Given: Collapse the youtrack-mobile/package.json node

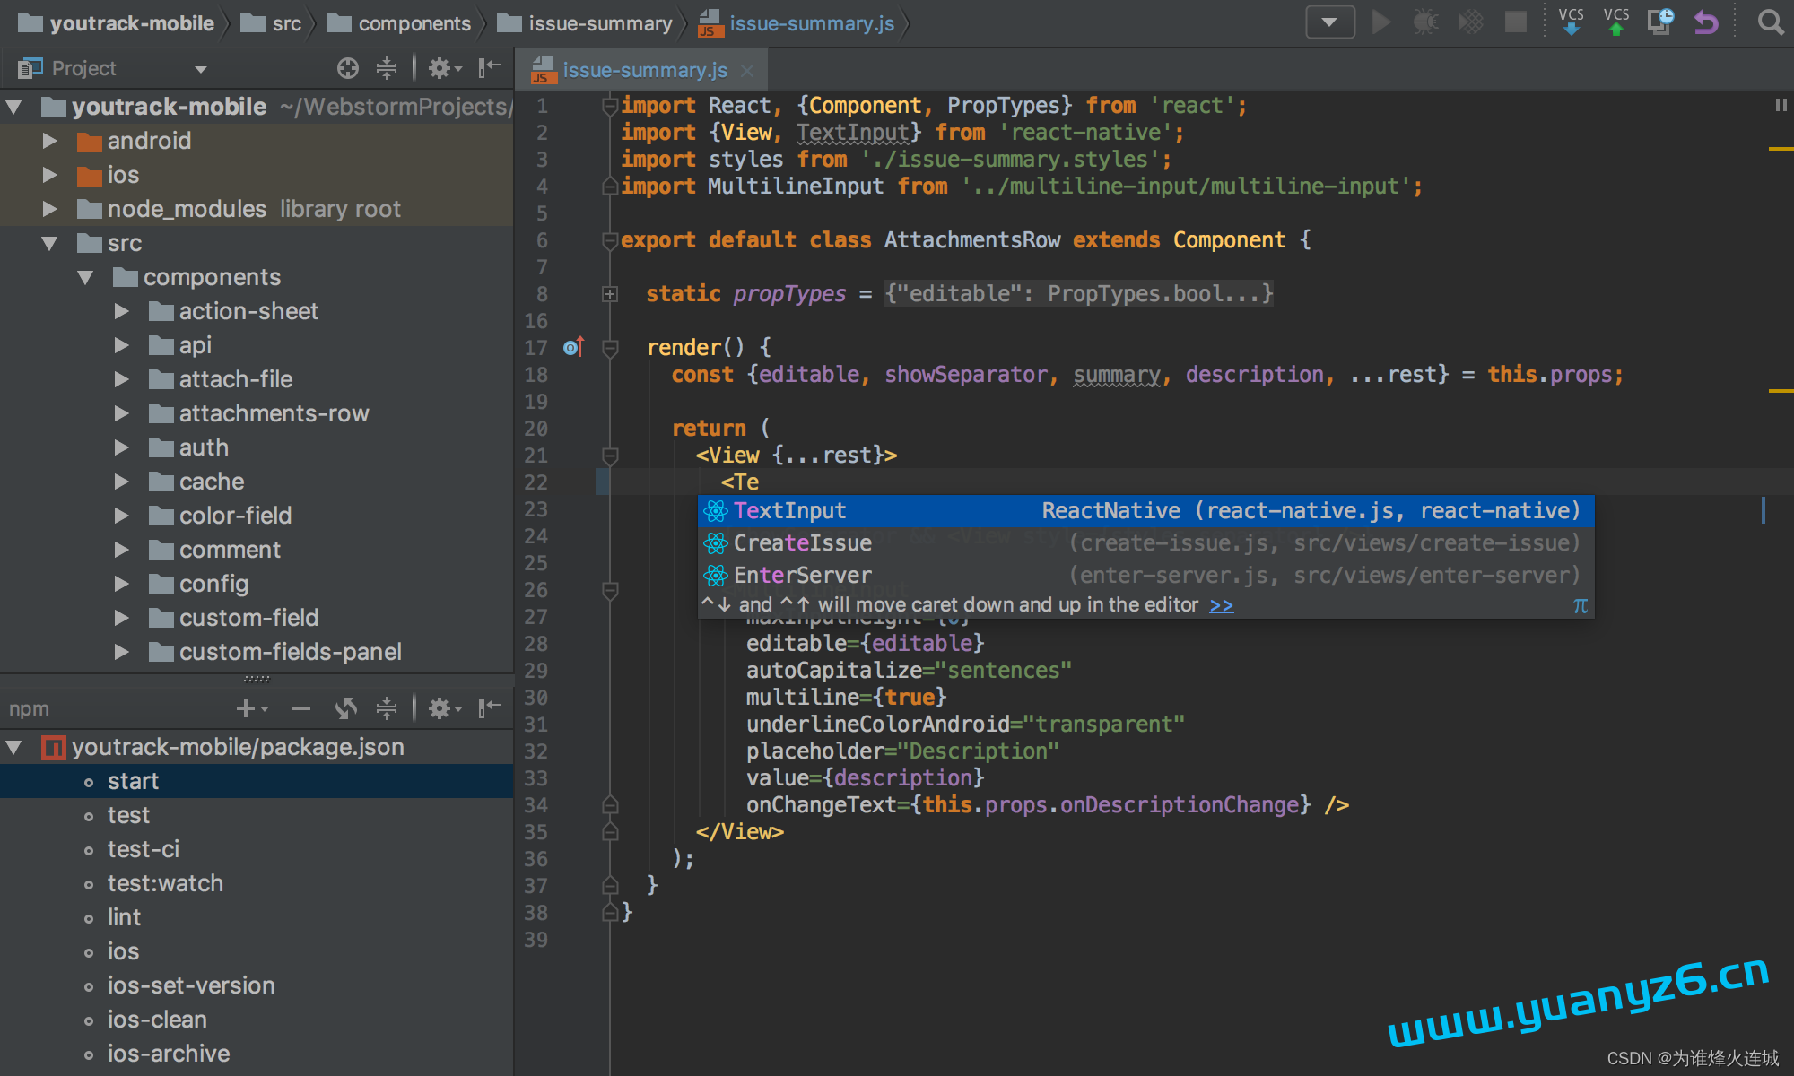Looking at the screenshot, I should click(14, 747).
